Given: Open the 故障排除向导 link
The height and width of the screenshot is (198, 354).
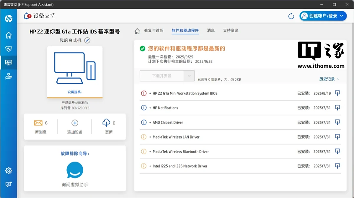Looking at the screenshot, I should pos(75,154).
